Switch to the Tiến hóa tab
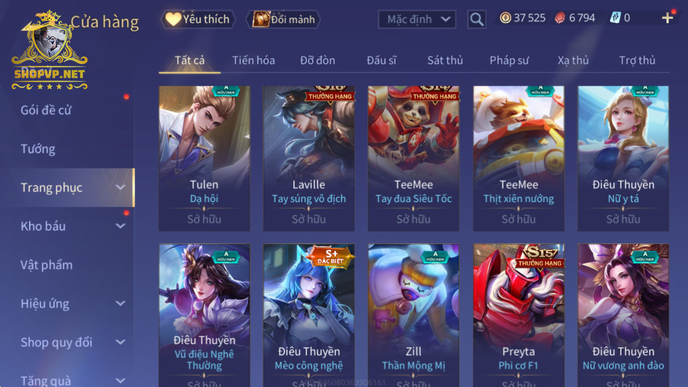The height and width of the screenshot is (387, 688). [x=254, y=60]
